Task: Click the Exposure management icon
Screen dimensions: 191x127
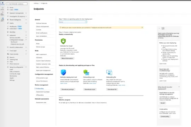Action: point(8,13)
